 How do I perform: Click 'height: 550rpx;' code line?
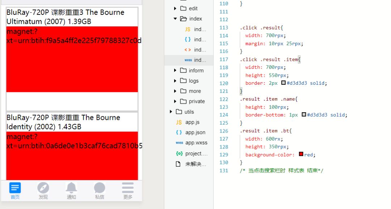[x=267, y=75]
